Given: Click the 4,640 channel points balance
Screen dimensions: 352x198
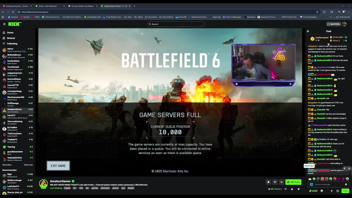Looking at the screenshot, I should click(313, 191).
